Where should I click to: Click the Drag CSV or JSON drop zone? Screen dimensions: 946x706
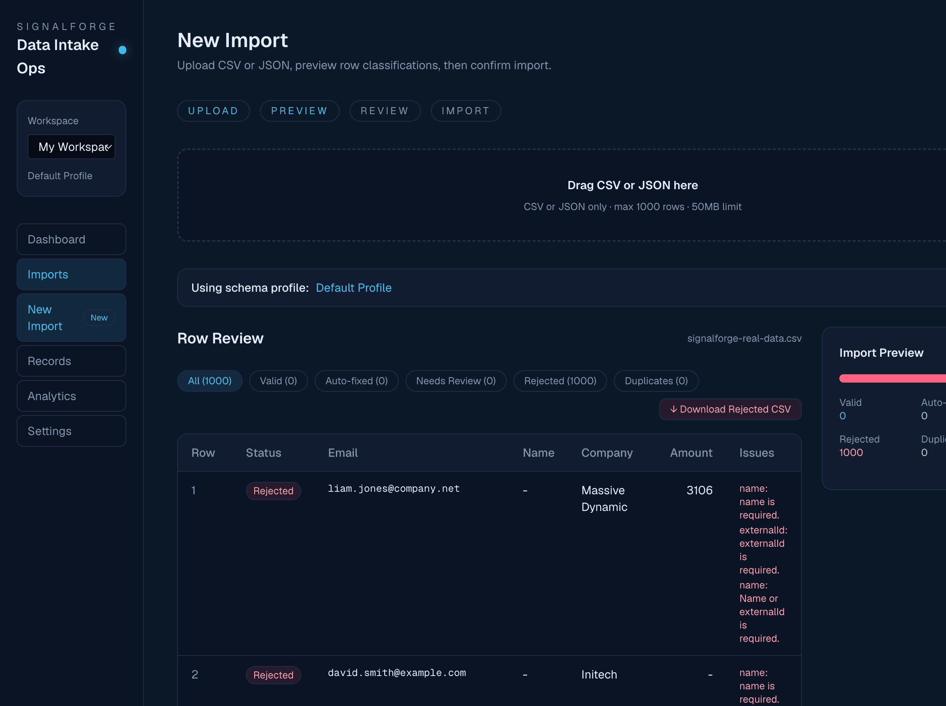coord(561,195)
